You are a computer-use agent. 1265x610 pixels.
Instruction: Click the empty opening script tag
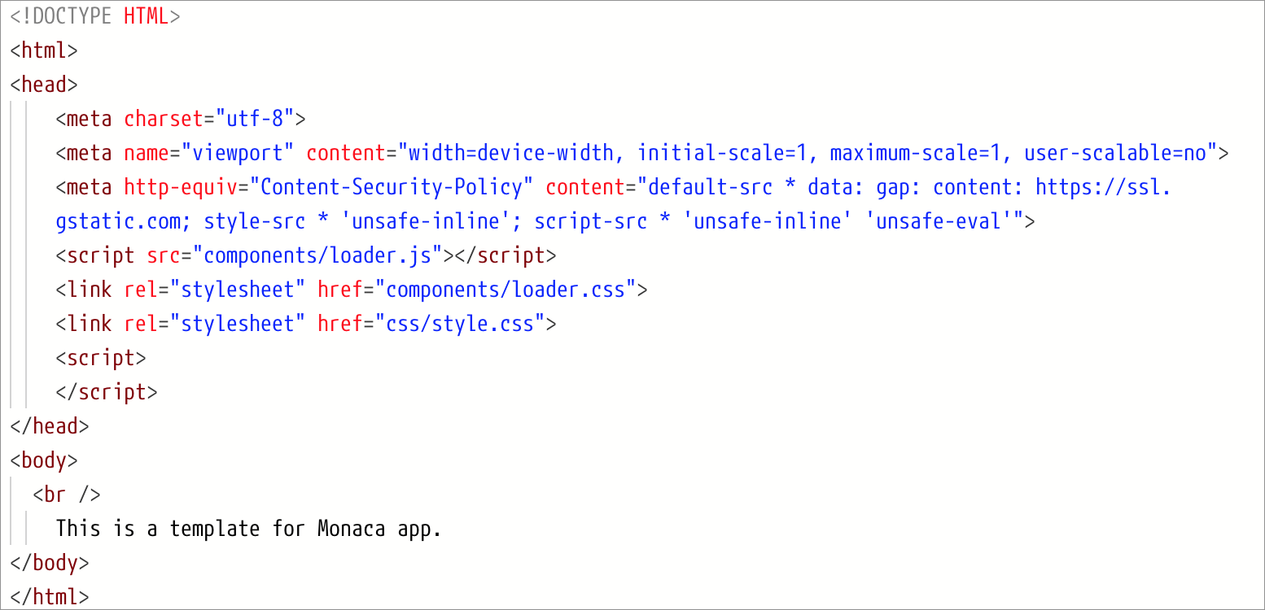[x=101, y=358]
